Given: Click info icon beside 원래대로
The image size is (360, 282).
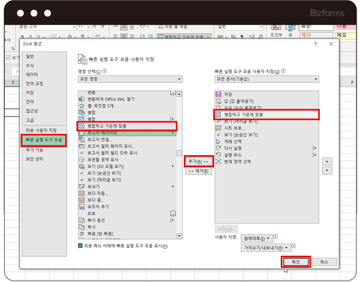Looking at the screenshot, I should point(276,237).
